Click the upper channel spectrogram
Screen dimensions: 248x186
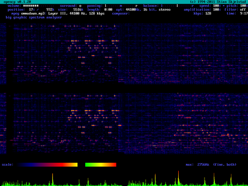[x=124, y=54]
